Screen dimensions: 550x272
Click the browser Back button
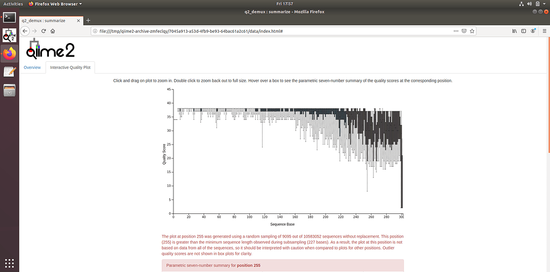click(26, 31)
